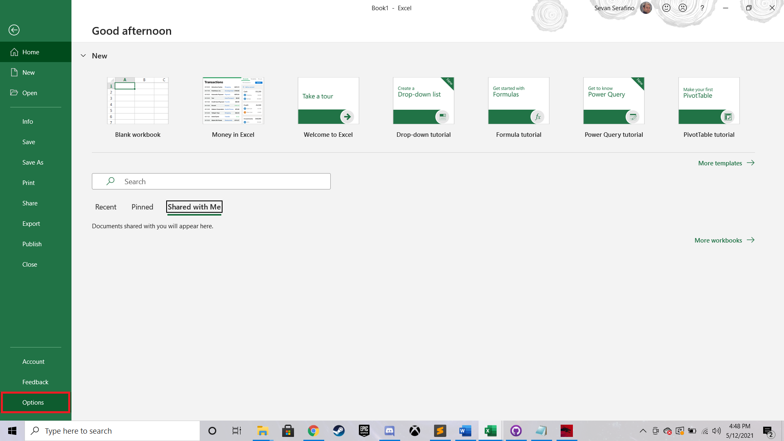Click the Windows taskbar search box
Image resolution: width=784 pixels, height=441 pixels.
click(112, 431)
